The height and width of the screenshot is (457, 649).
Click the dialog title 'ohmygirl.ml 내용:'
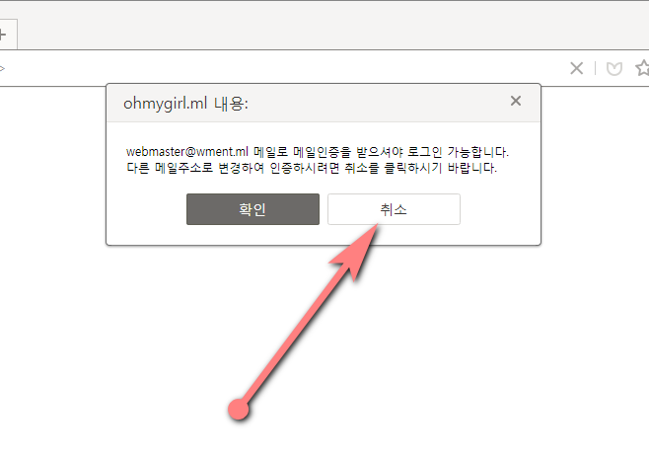tap(185, 104)
